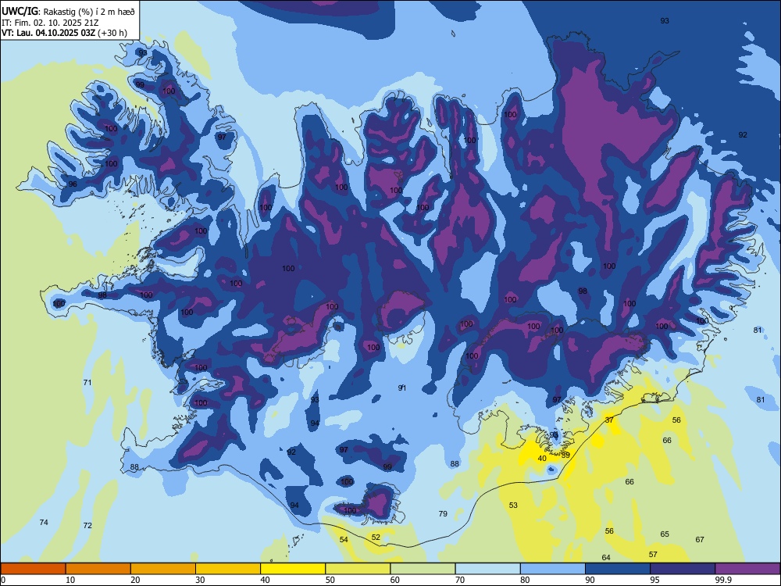The height and width of the screenshot is (586, 781).
Task: Click the value 96 on the Westfjords west tip
Action: (x=73, y=184)
